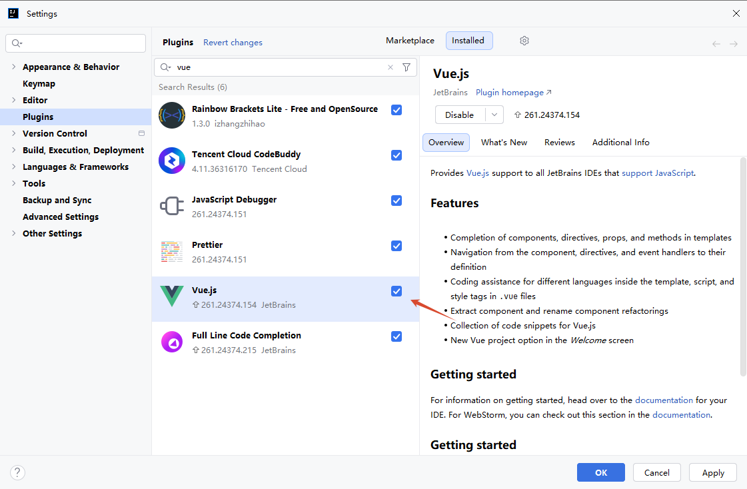
Task: Click the plugin description vertical scrollbar
Action: (743, 266)
